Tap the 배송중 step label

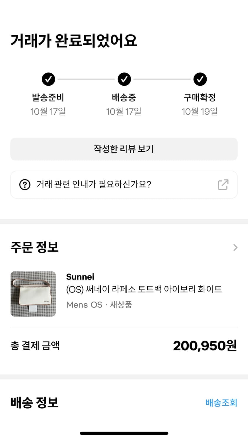[124, 97]
